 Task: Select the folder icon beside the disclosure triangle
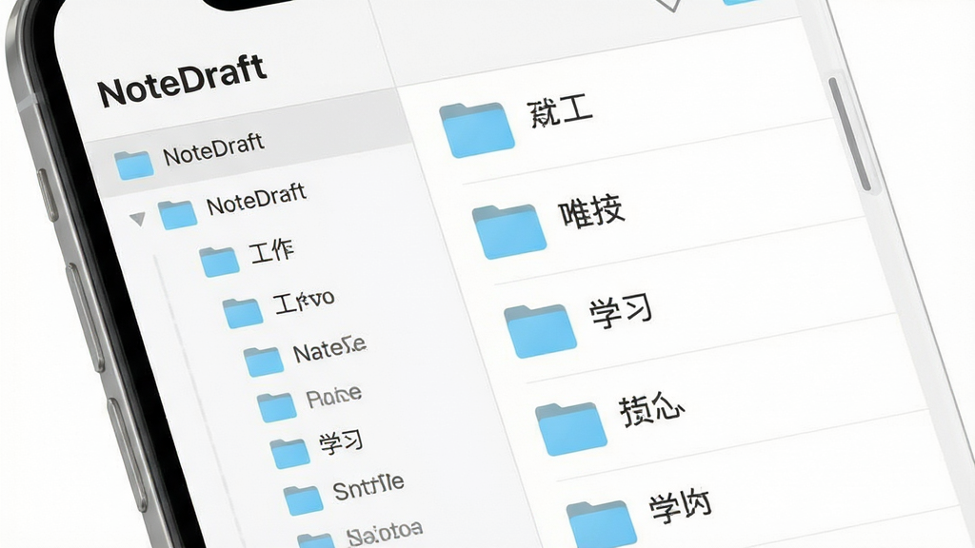[x=178, y=215]
